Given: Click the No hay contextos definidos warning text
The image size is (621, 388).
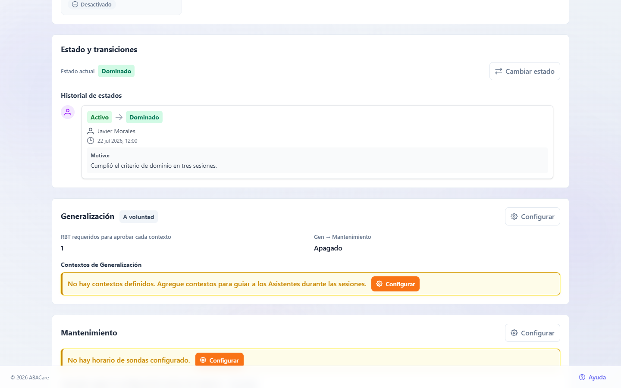Looking at the screenshot, I should (x=217, y=284).
